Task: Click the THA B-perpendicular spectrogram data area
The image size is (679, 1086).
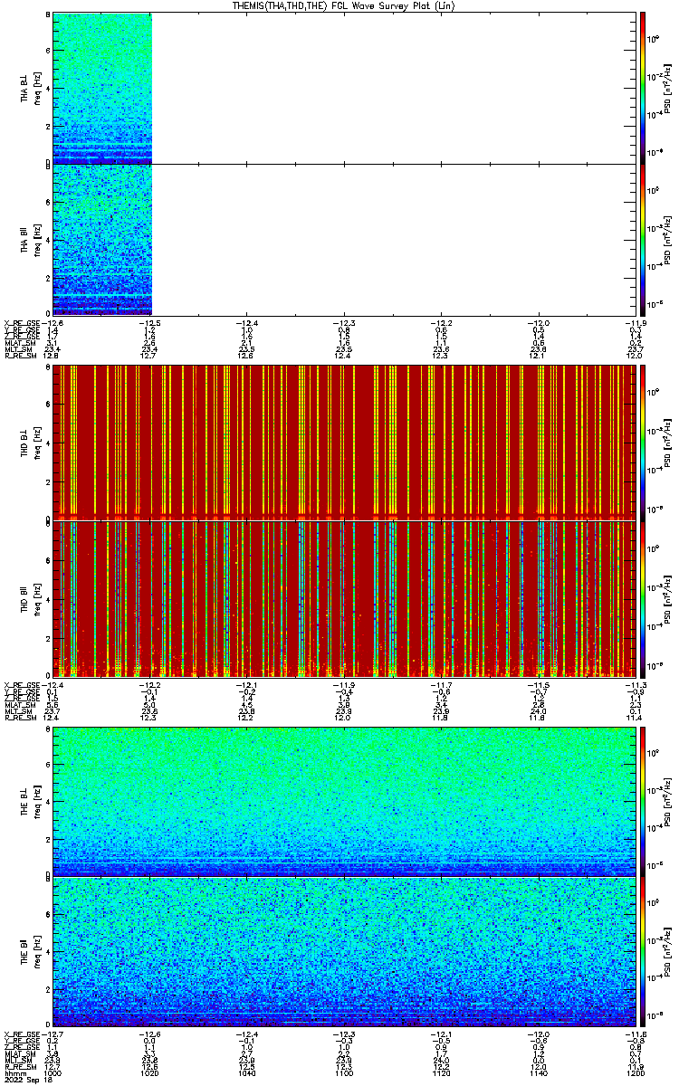Action: tap(102, 87)
